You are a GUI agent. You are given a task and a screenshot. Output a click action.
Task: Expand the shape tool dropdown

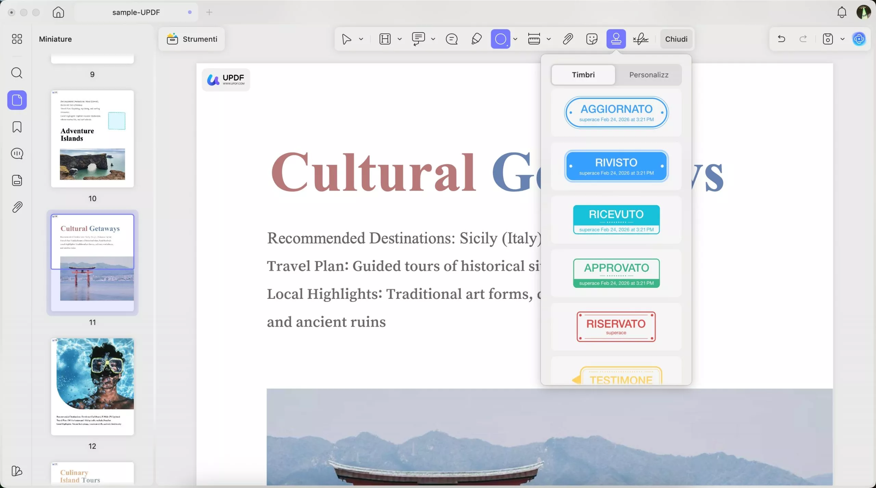click(x=515, y=39)
